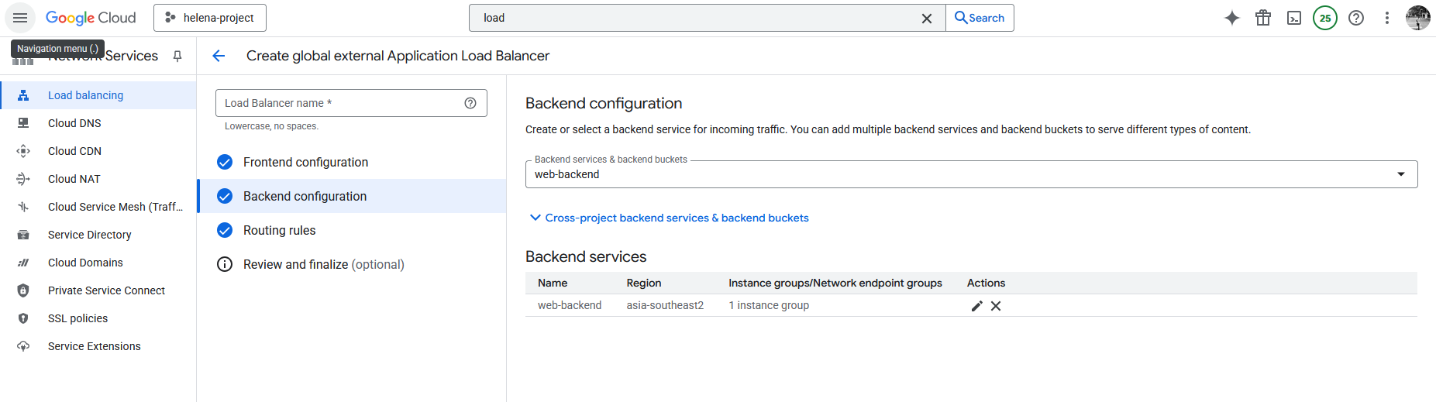The height and width of the screenshot is (402, 1436).
Task: Open the notifications badge showing 25
Action: pyautogui.click(x=1325, y=18)
